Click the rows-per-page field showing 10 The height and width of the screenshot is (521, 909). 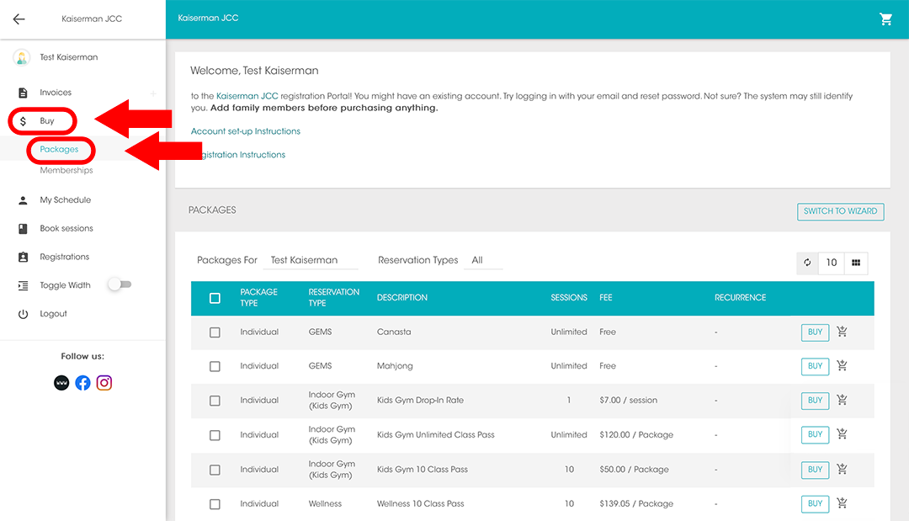[x=831, y=263]
